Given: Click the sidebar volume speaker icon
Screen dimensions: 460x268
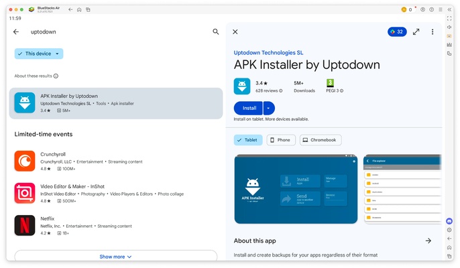Looking at the screenshot, I should click(449, 27).
